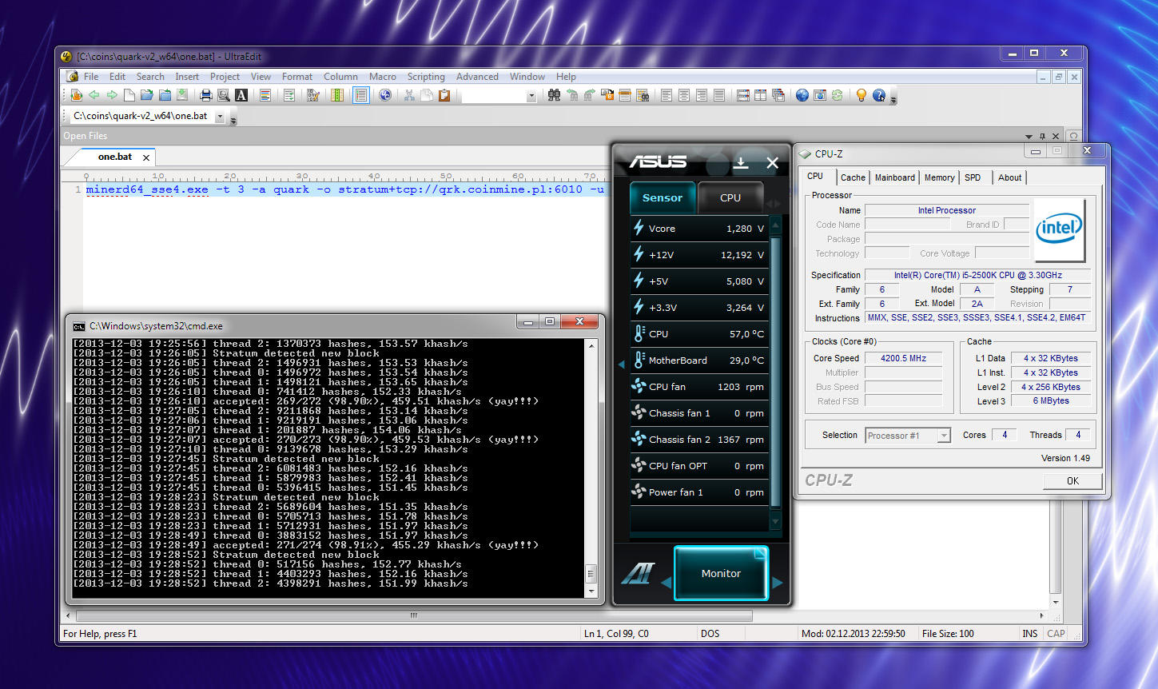Switch to the Mainboard tab in CPU-Z
The height and width of the screenshot is (689, 1158).
click(x=894, y=177)
